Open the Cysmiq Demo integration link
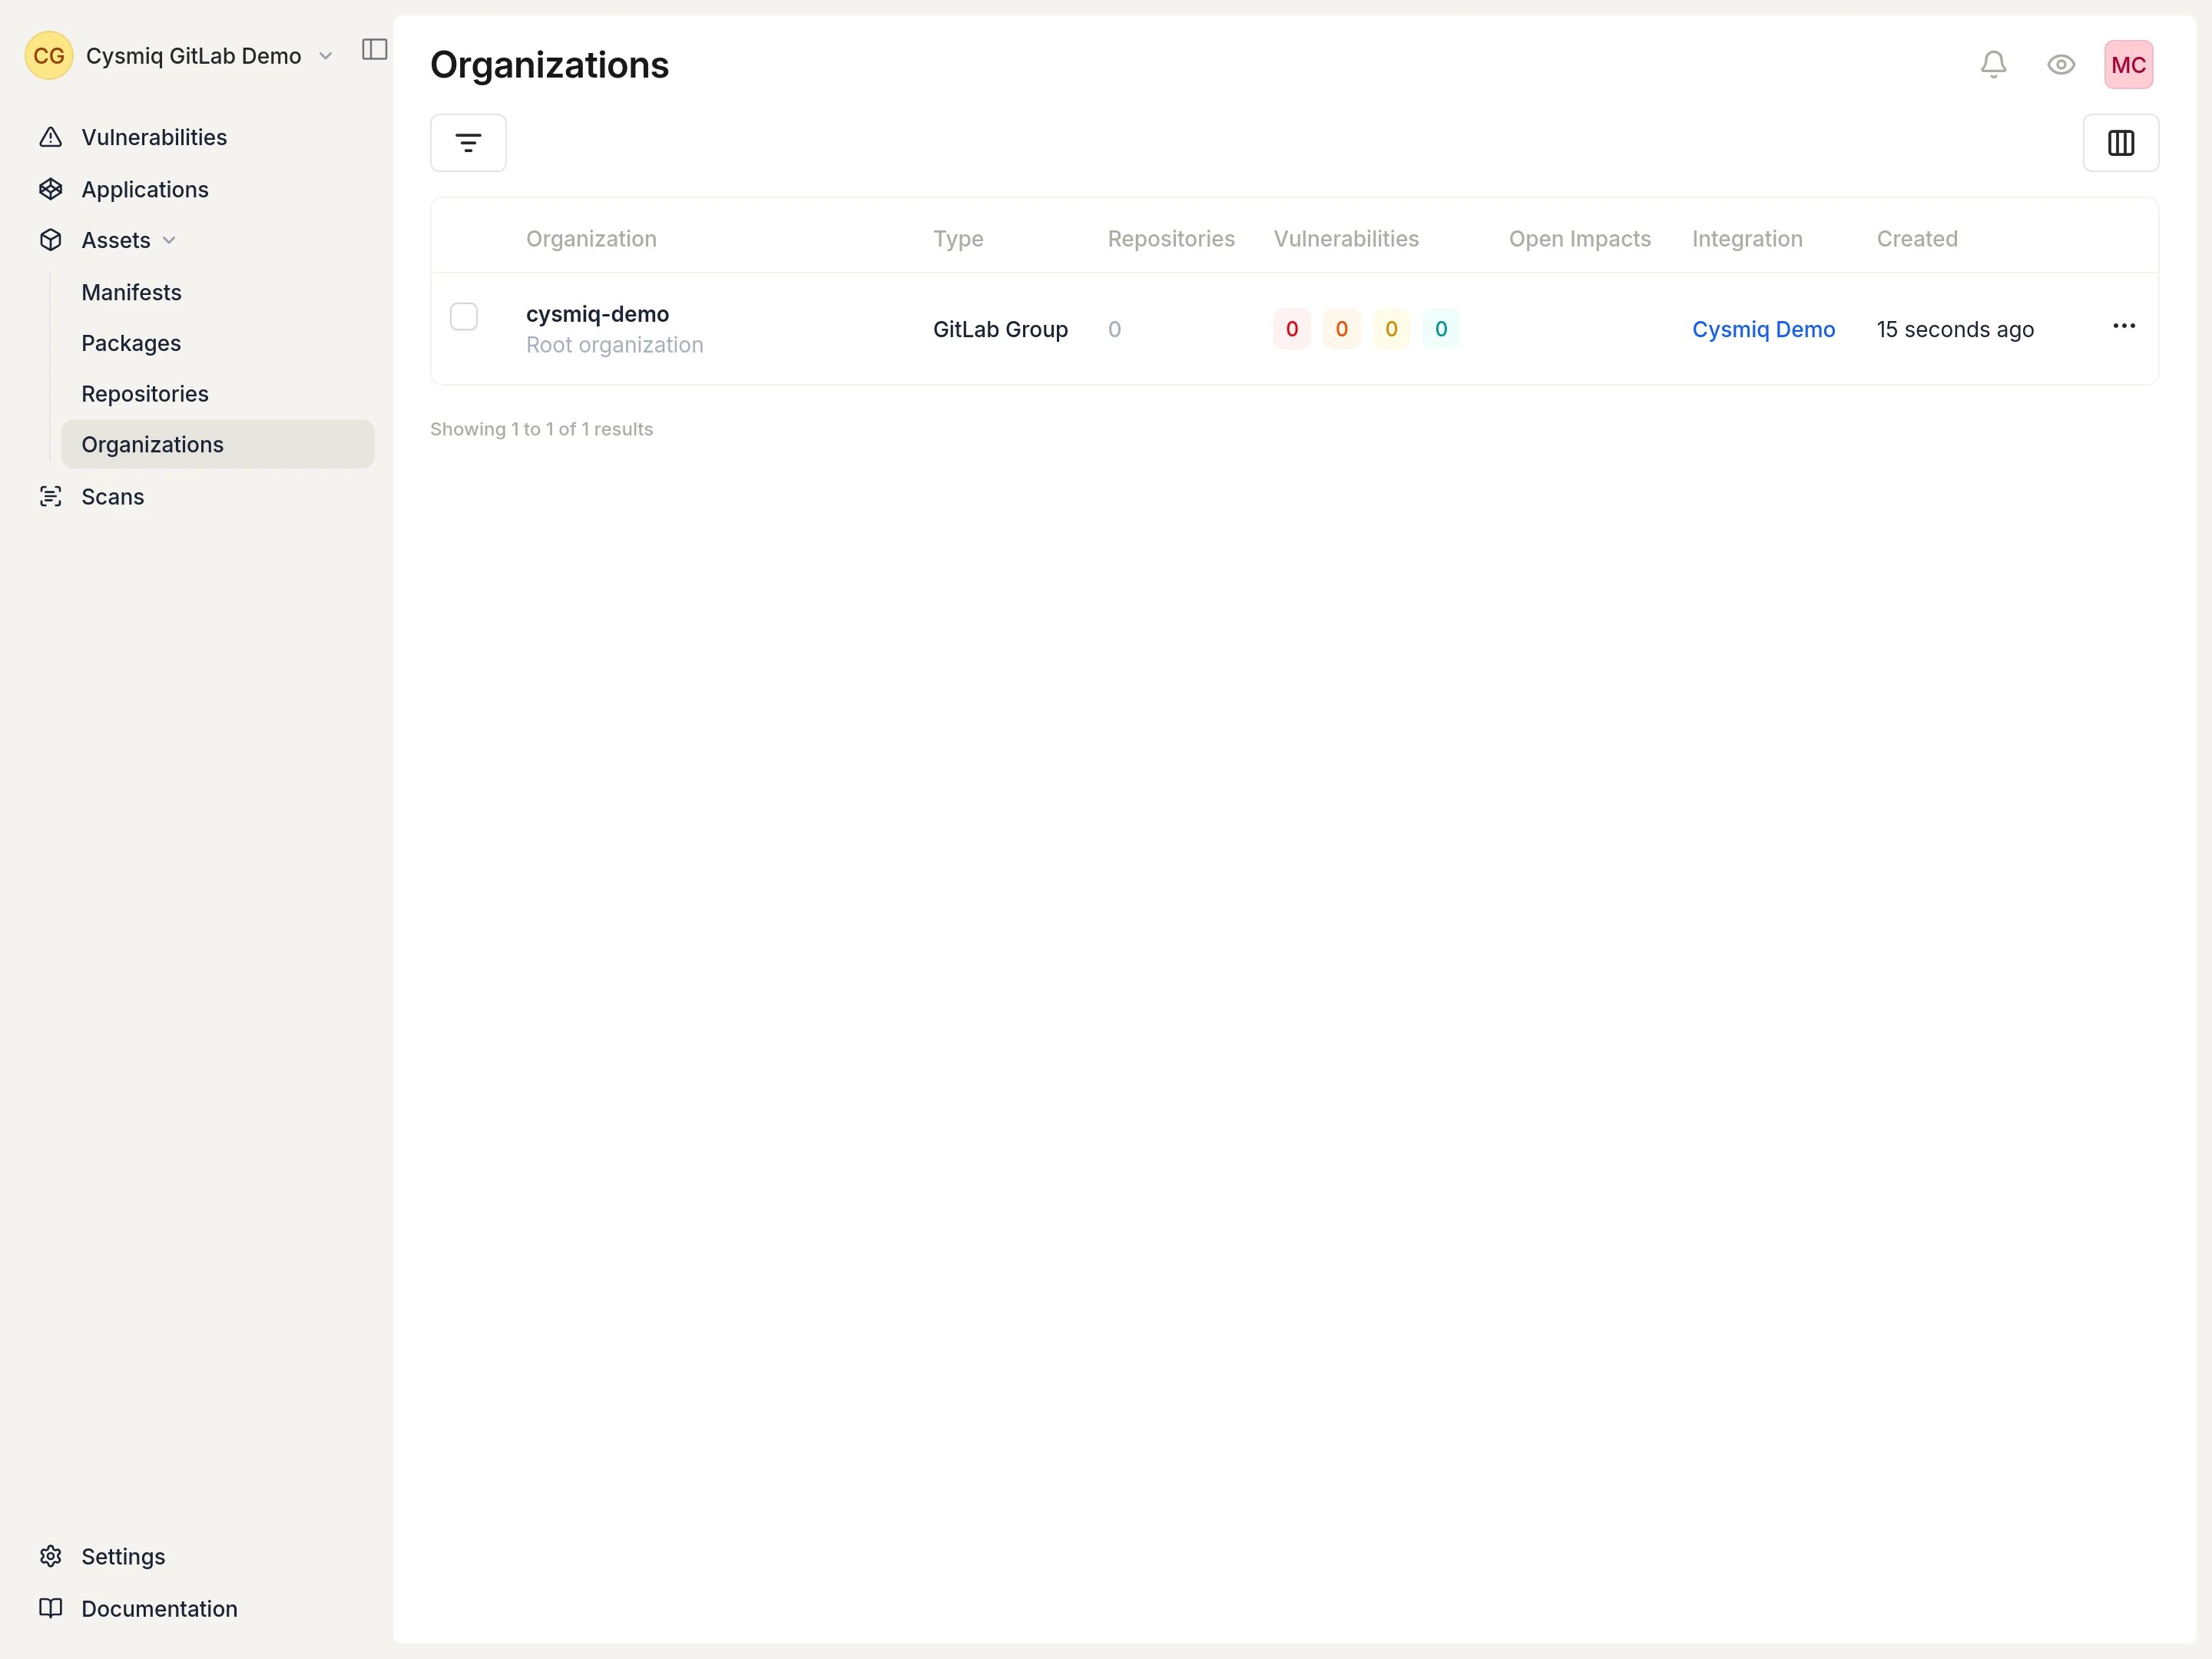Image resolution: width=2212 pixels, height=1659 pixels. point(1763,329)
